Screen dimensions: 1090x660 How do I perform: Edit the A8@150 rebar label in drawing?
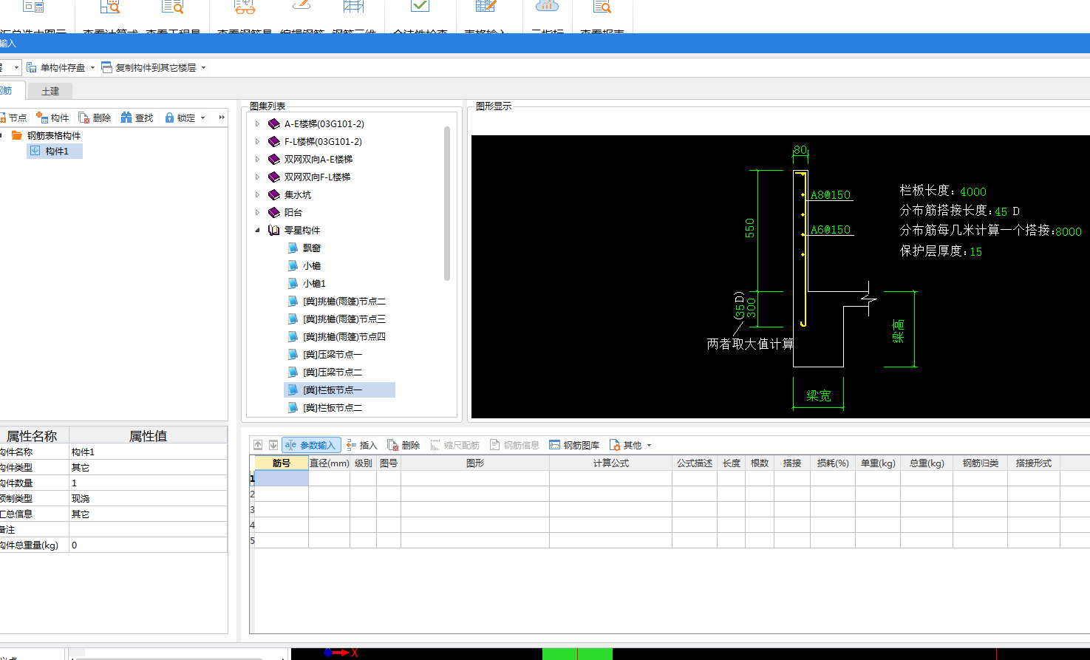coord(831,195)
